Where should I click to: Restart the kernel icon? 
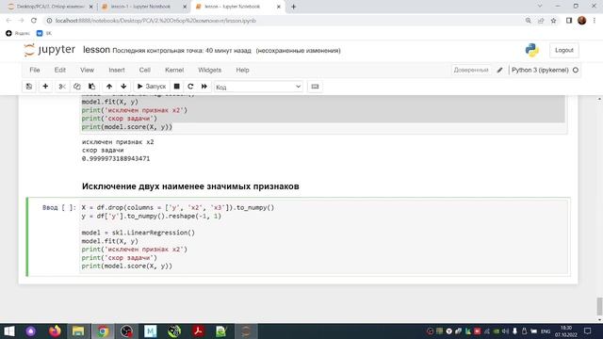point(190,87)
